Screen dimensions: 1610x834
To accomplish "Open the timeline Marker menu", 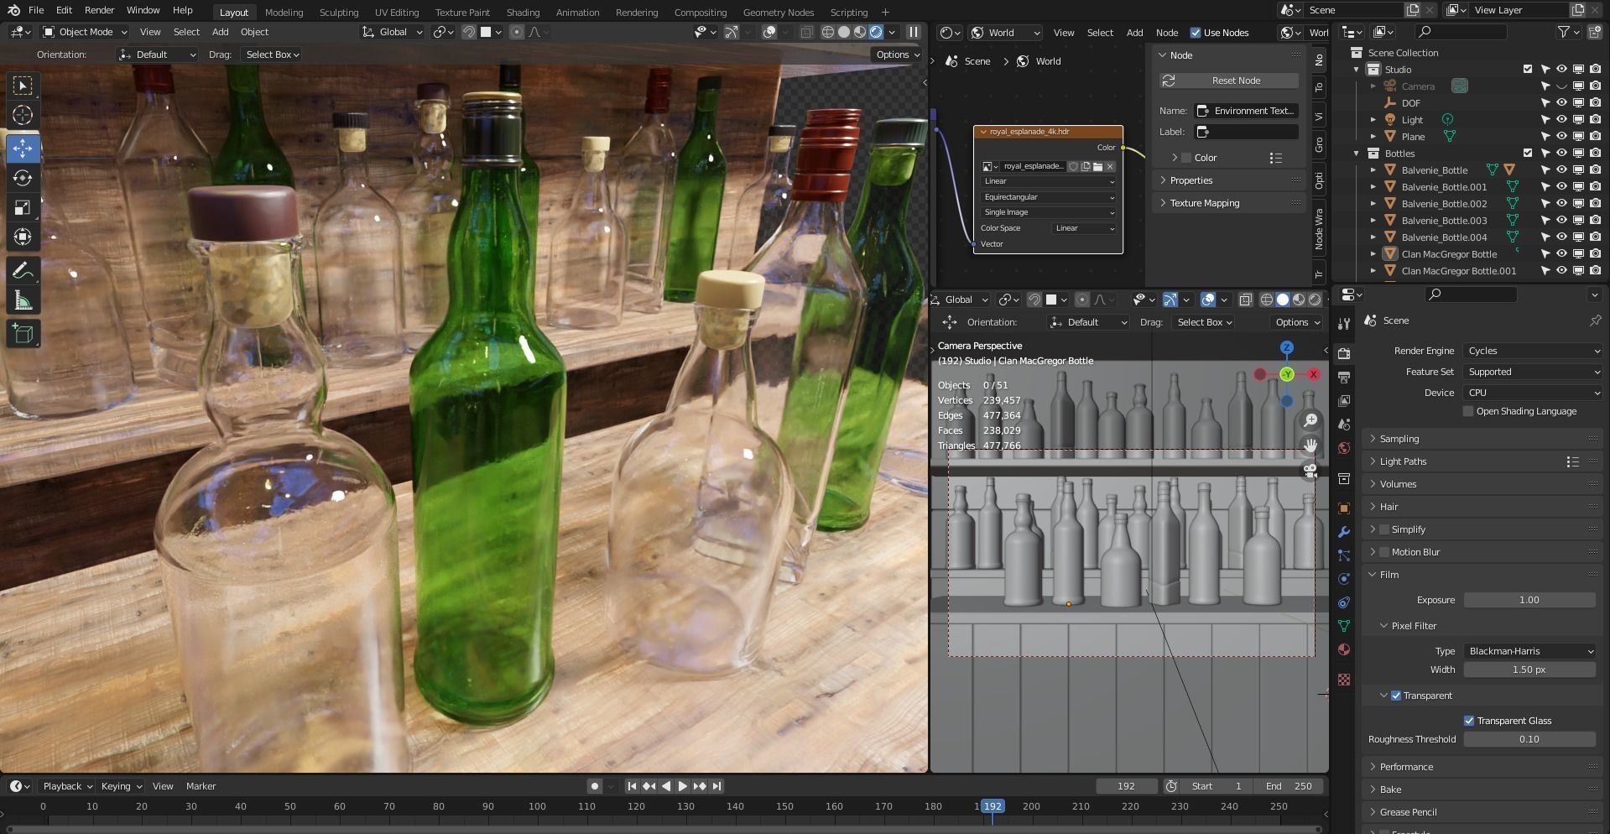I will click(201, 786).
